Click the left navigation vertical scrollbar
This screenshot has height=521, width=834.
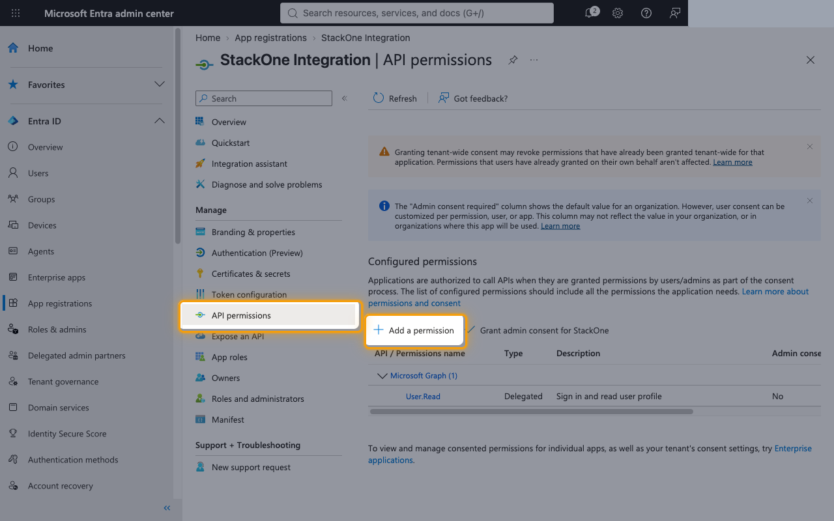click(x=178, y=137)
